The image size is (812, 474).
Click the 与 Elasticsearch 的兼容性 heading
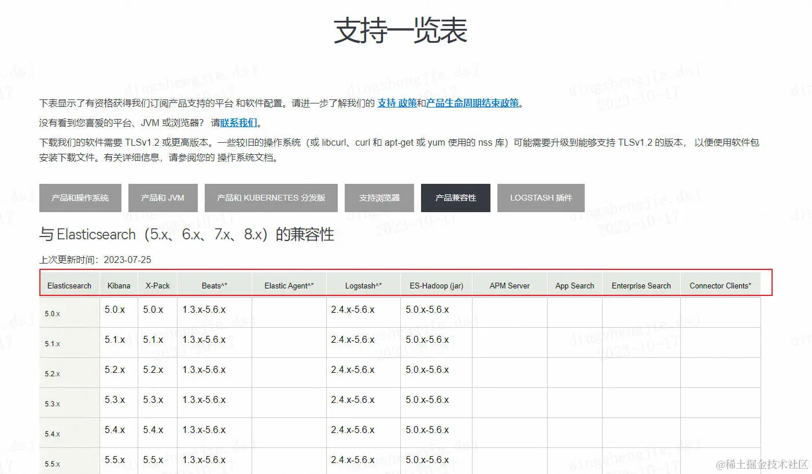[187, 235]
